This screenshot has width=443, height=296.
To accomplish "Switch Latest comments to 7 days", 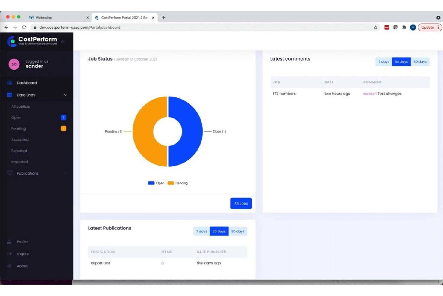I will pos(383,62).
